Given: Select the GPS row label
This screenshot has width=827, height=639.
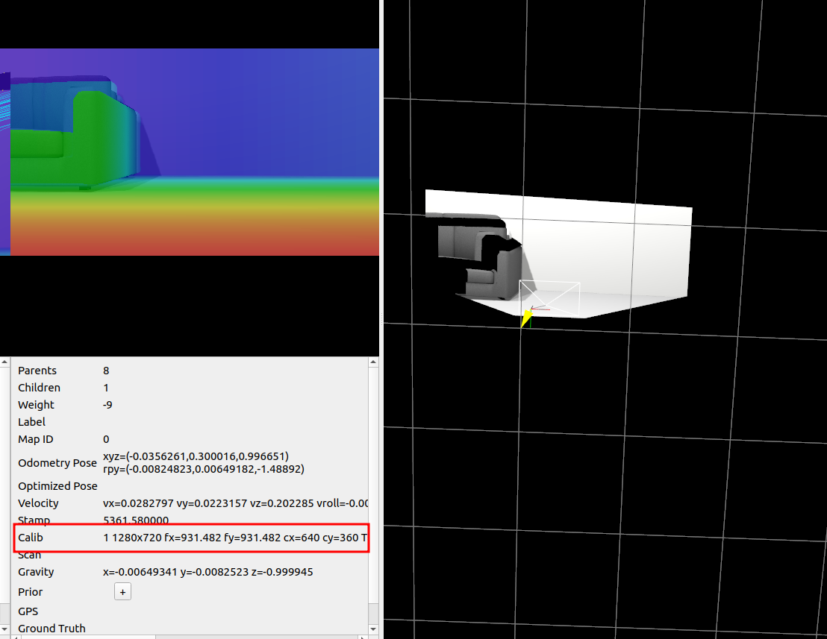Looking at the screenshot, I should 28,611.
